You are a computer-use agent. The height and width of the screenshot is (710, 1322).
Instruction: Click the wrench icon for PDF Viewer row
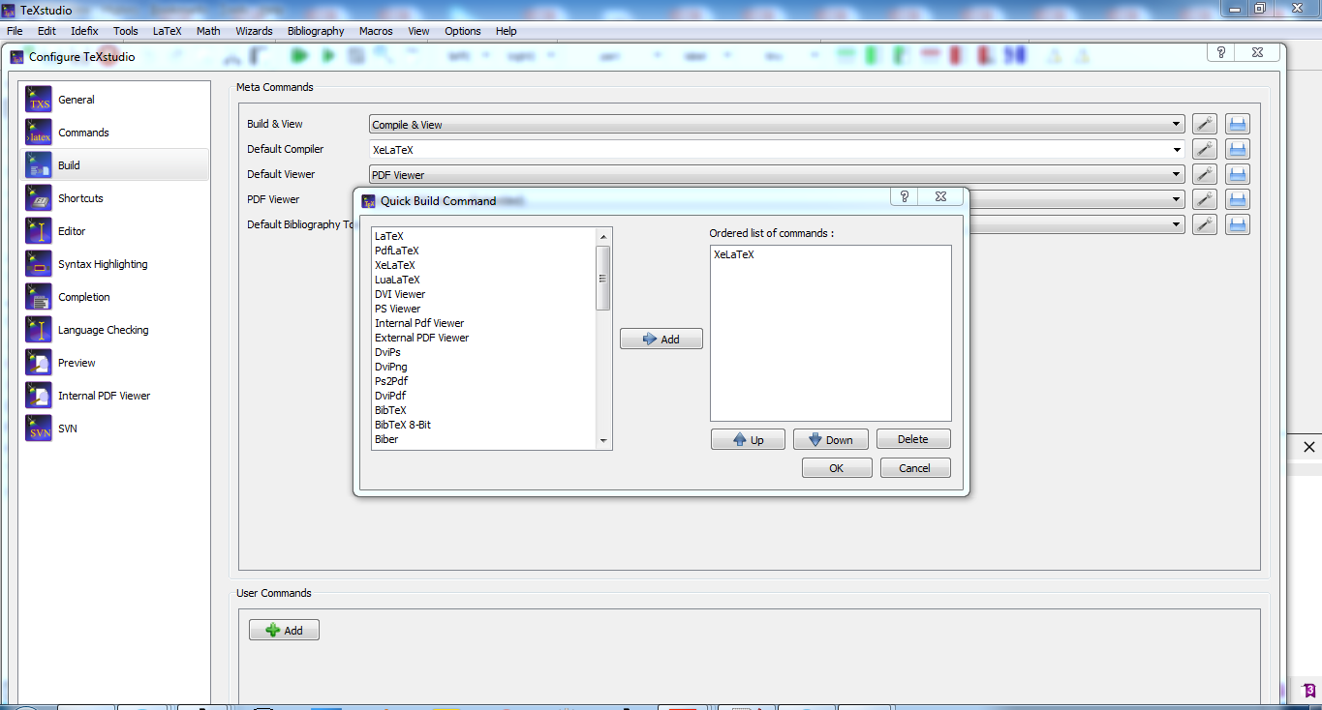(x=1204, y=199)
